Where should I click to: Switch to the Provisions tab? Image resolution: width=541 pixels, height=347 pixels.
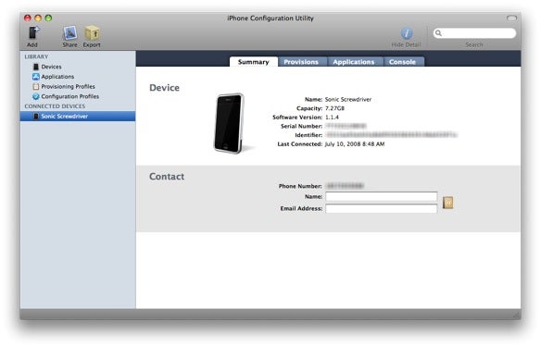point(301,62)
